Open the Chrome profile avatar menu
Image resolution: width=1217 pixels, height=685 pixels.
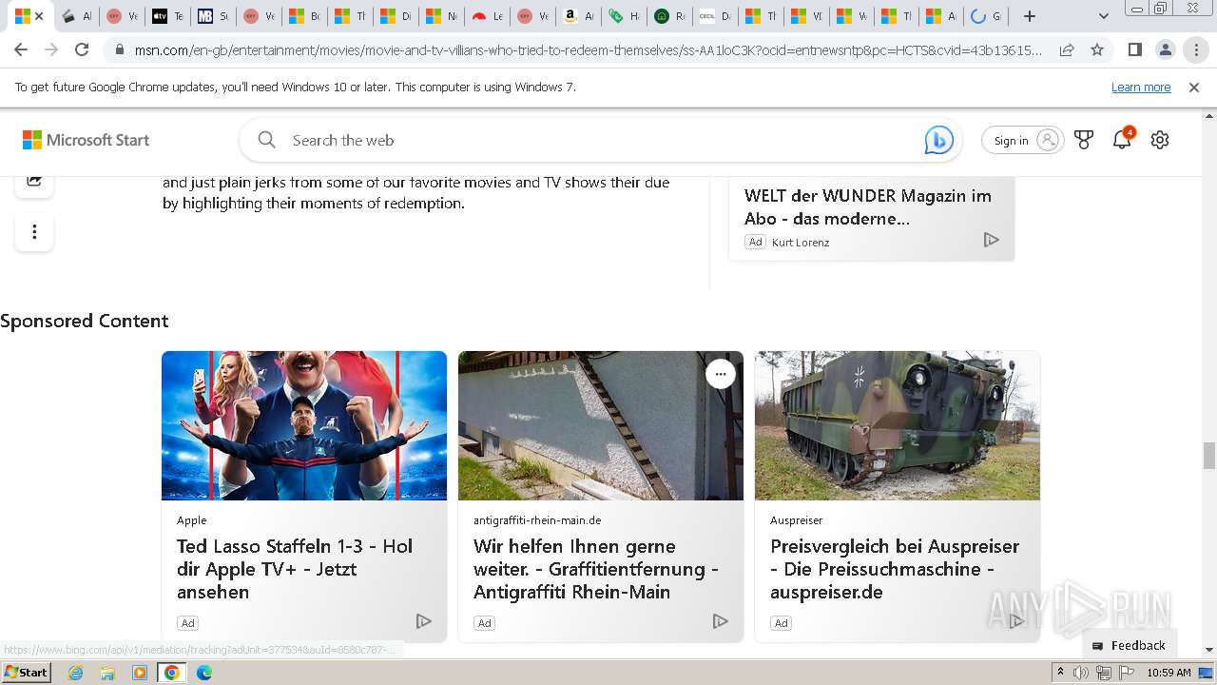point(1166,49)
